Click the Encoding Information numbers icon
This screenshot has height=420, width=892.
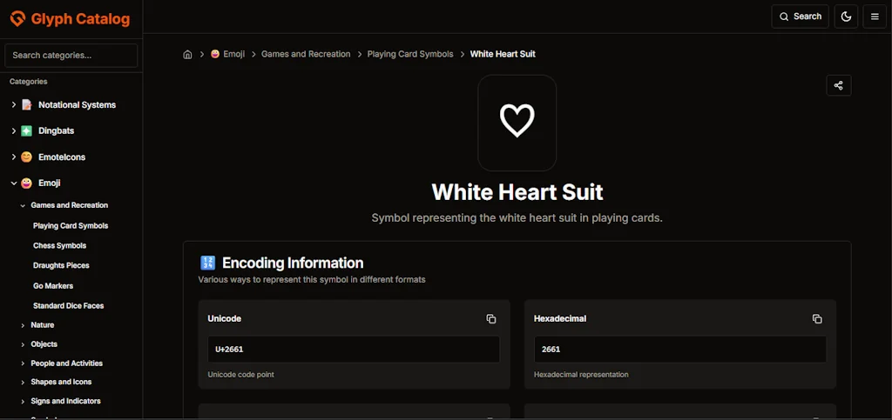[x=207, y=263]
